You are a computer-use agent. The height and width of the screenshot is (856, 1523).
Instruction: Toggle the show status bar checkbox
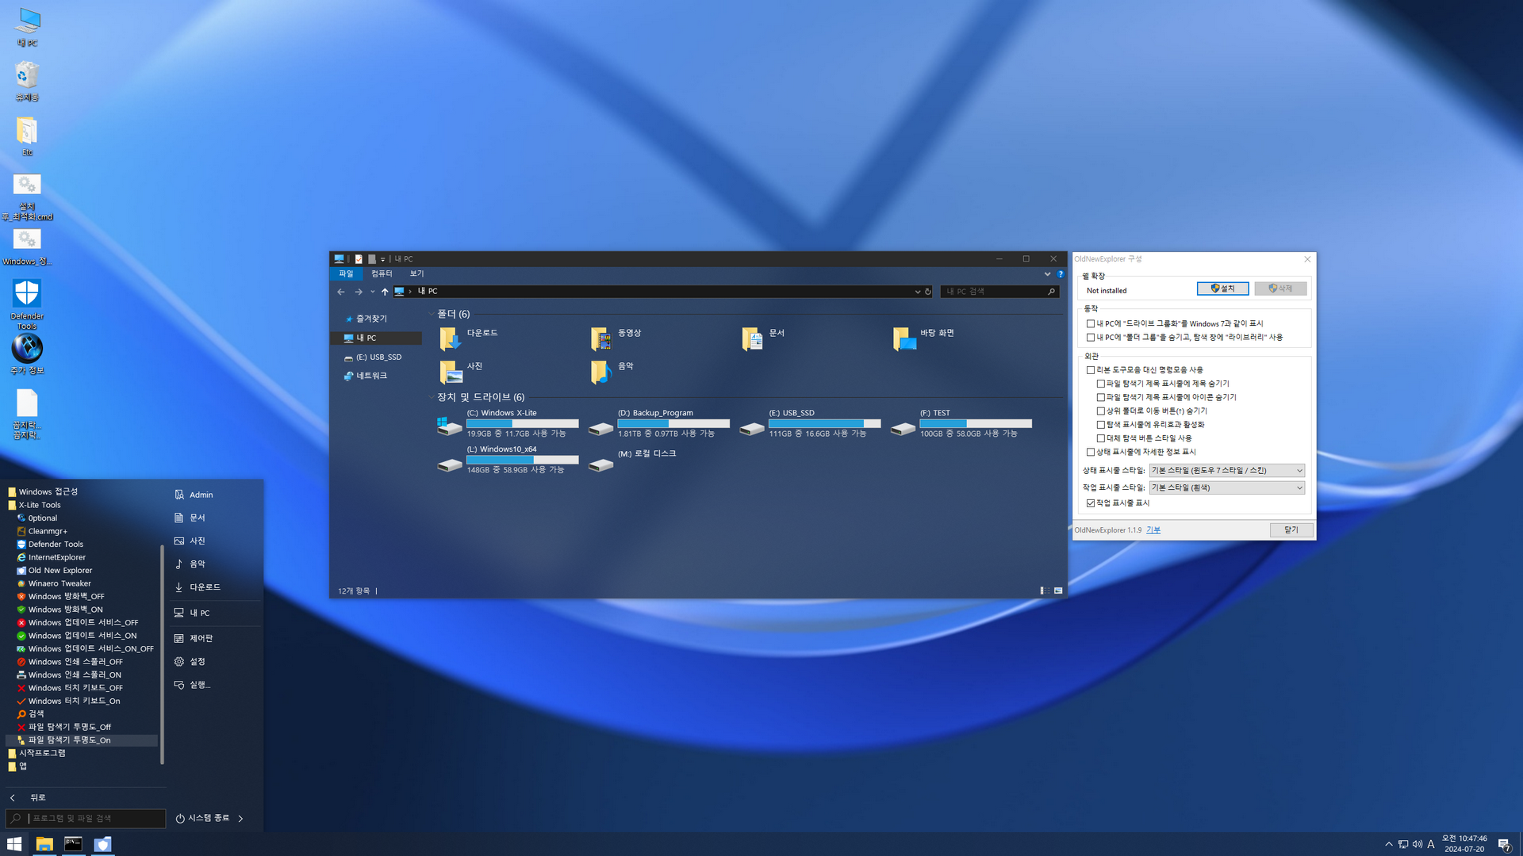pyautogui.click(x=1091, y=503)
